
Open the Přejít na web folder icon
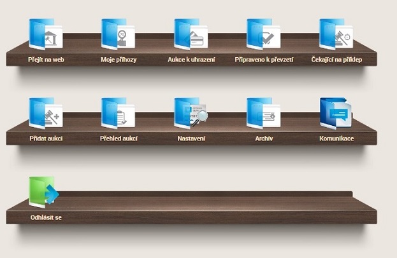[x=45, y=34]
